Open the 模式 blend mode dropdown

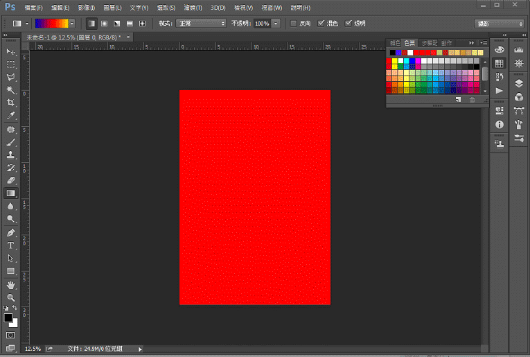coord(201,24)
